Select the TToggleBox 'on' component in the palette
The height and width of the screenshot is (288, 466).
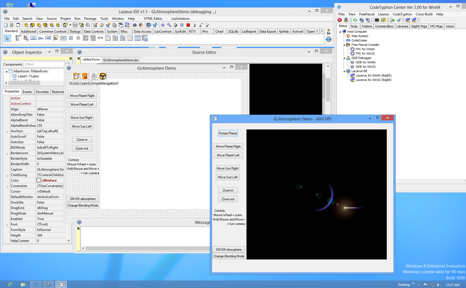click(63, 38)
